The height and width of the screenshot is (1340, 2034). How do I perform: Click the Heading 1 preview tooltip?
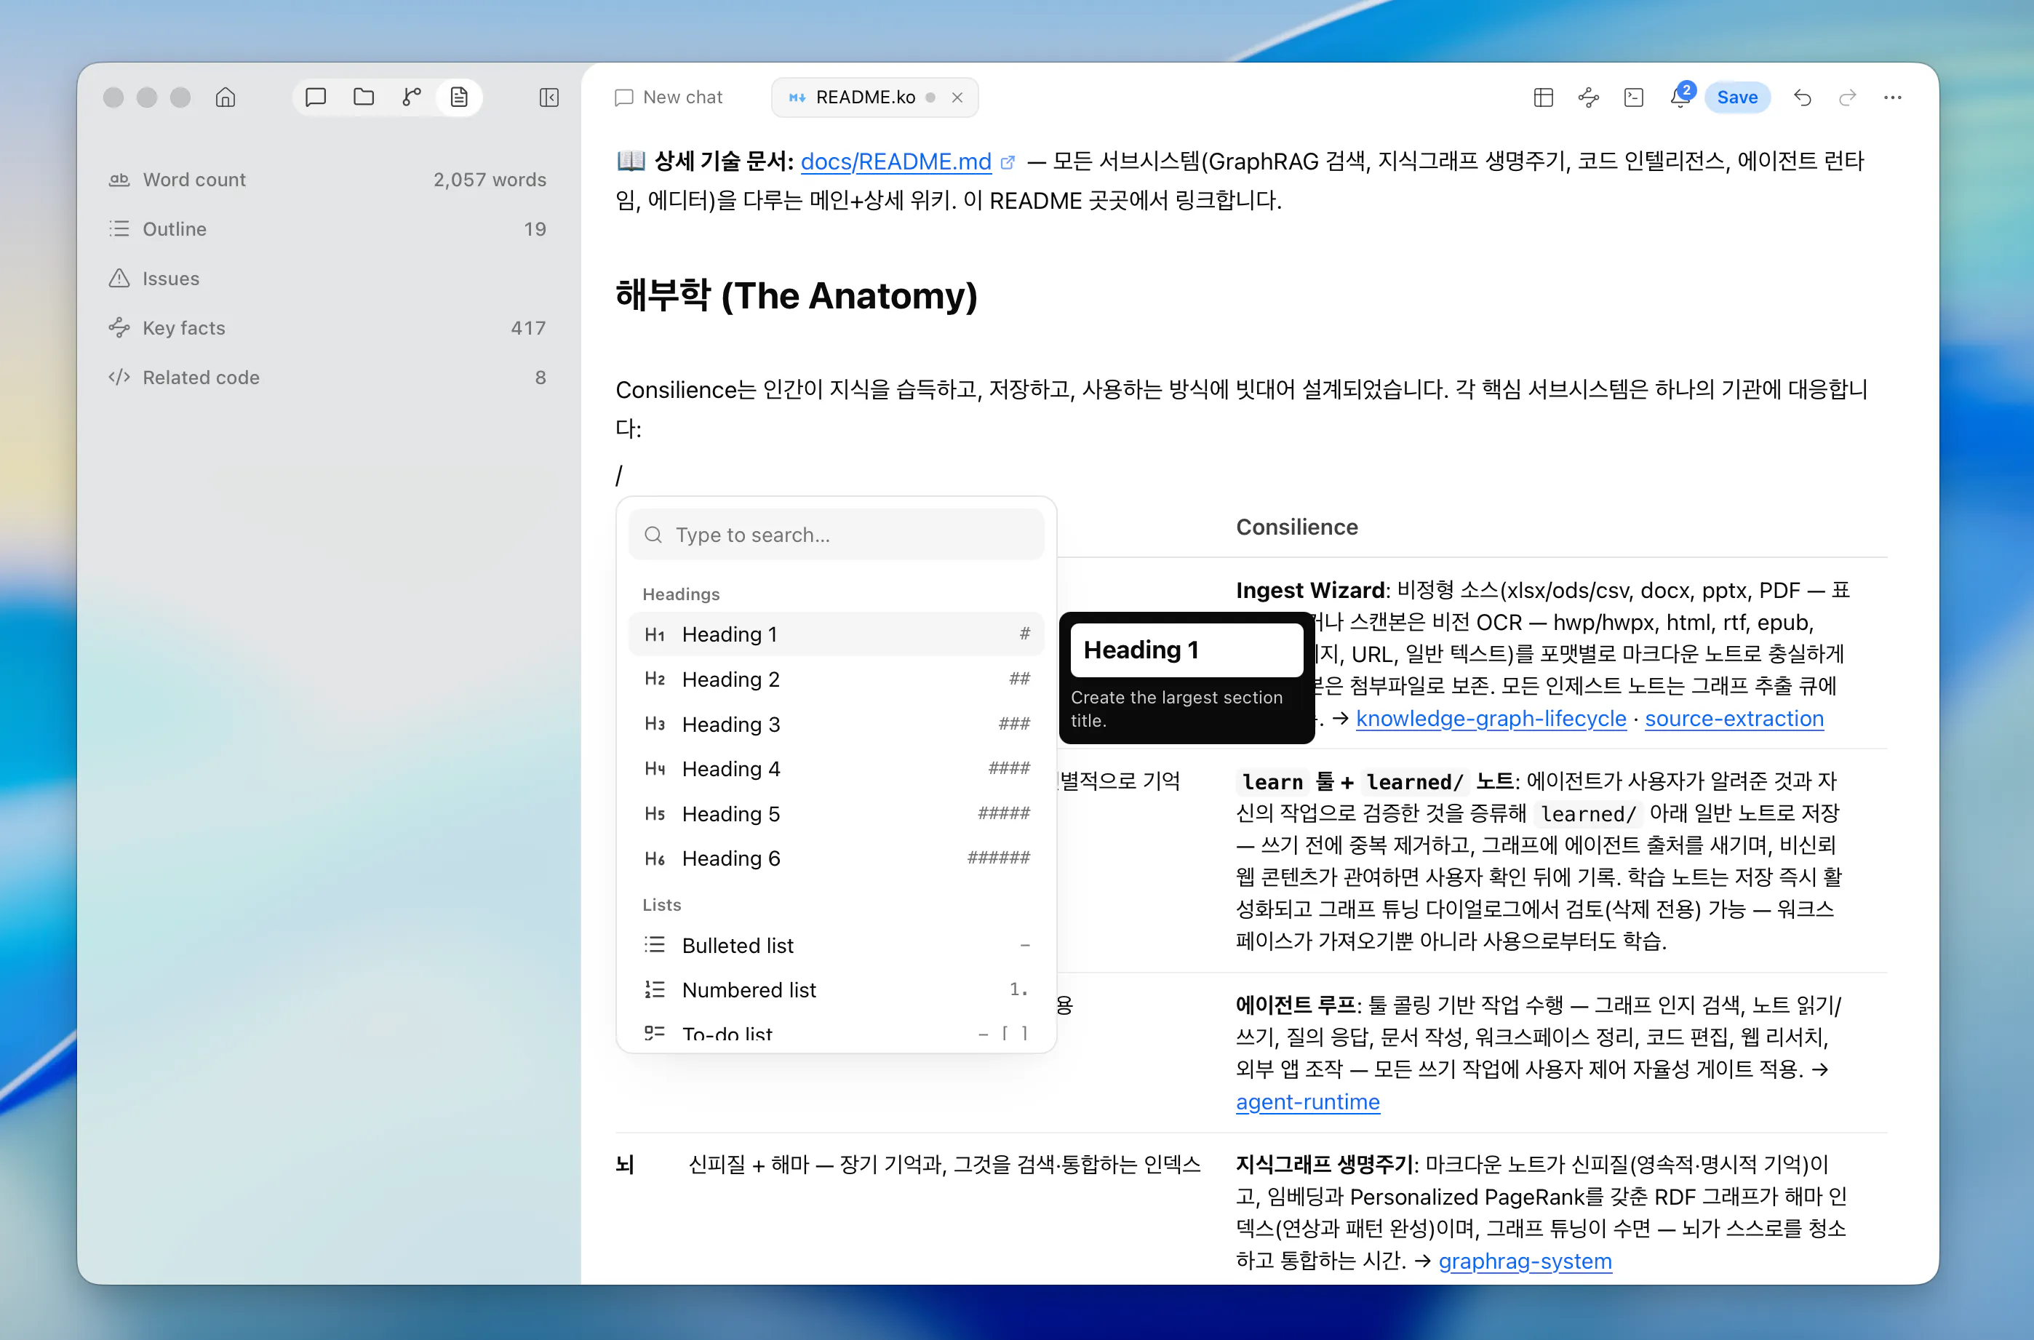[1186, 678]
